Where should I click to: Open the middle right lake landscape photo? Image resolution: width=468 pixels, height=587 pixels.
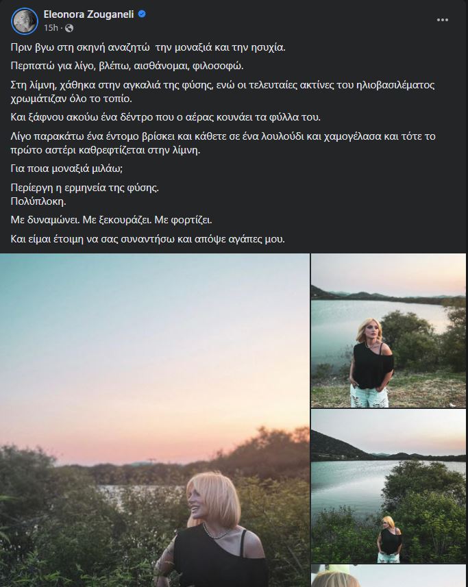(389, 486)
